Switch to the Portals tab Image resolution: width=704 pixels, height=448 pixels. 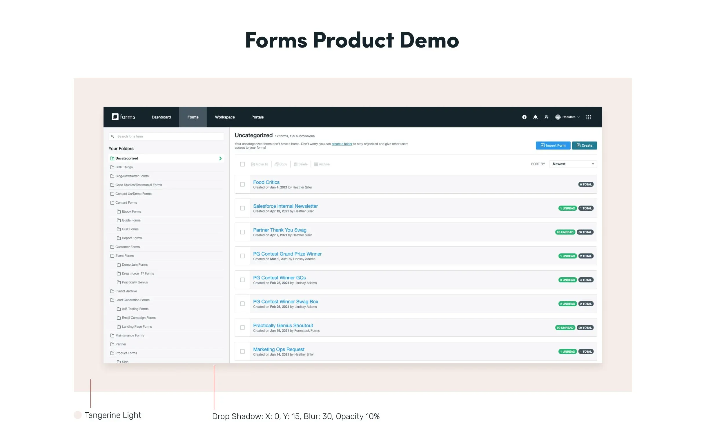point(257,117)
